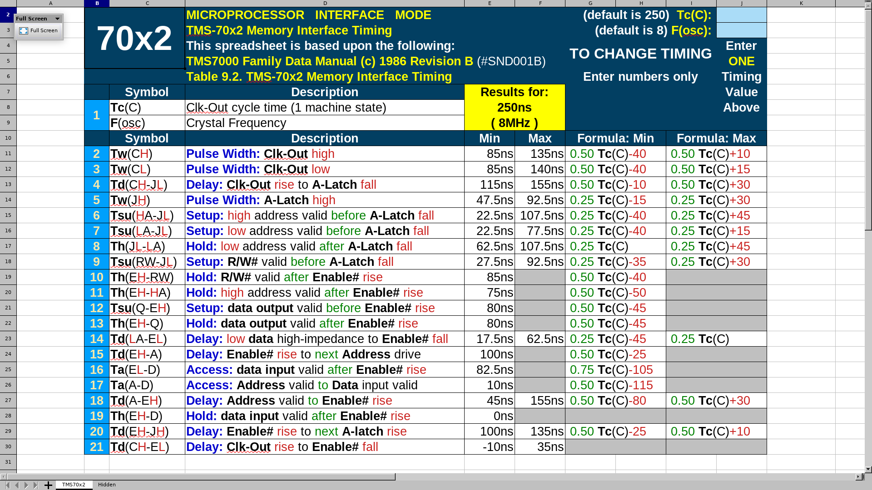872x490 pixels.
Task: Select the 47.5ns Min value cell
Action: 490,200
